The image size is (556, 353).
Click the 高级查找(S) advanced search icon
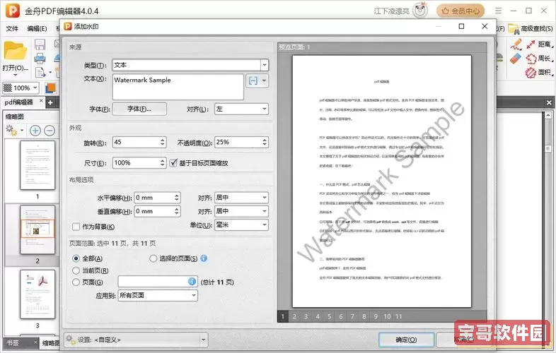(514, 28)
